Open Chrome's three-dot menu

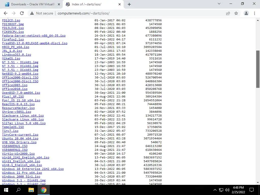tap(254, 13)
